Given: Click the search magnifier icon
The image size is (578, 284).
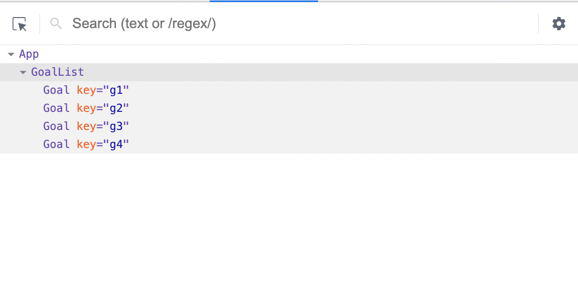Looking at the screenshot, I should click(56, 24).
